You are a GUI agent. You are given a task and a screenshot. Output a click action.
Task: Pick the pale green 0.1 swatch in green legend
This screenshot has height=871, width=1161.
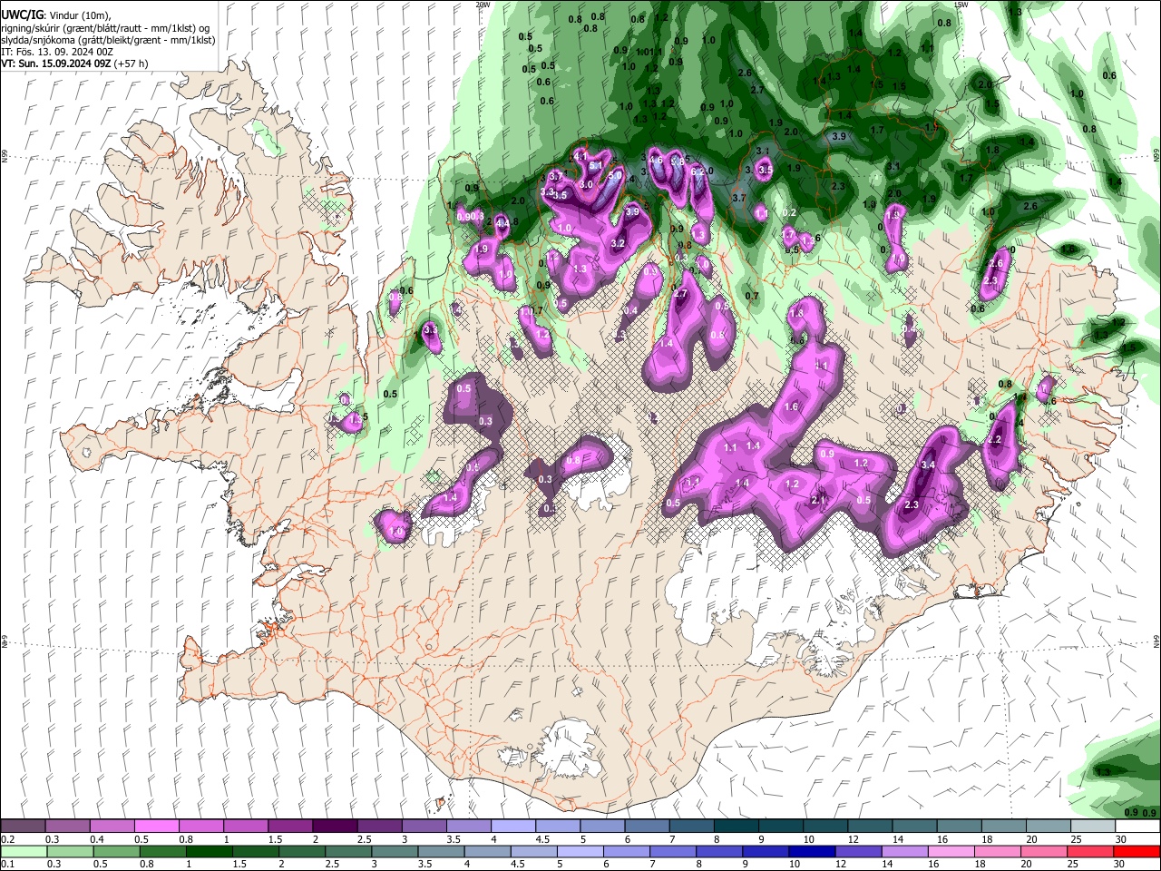point(24,852)
